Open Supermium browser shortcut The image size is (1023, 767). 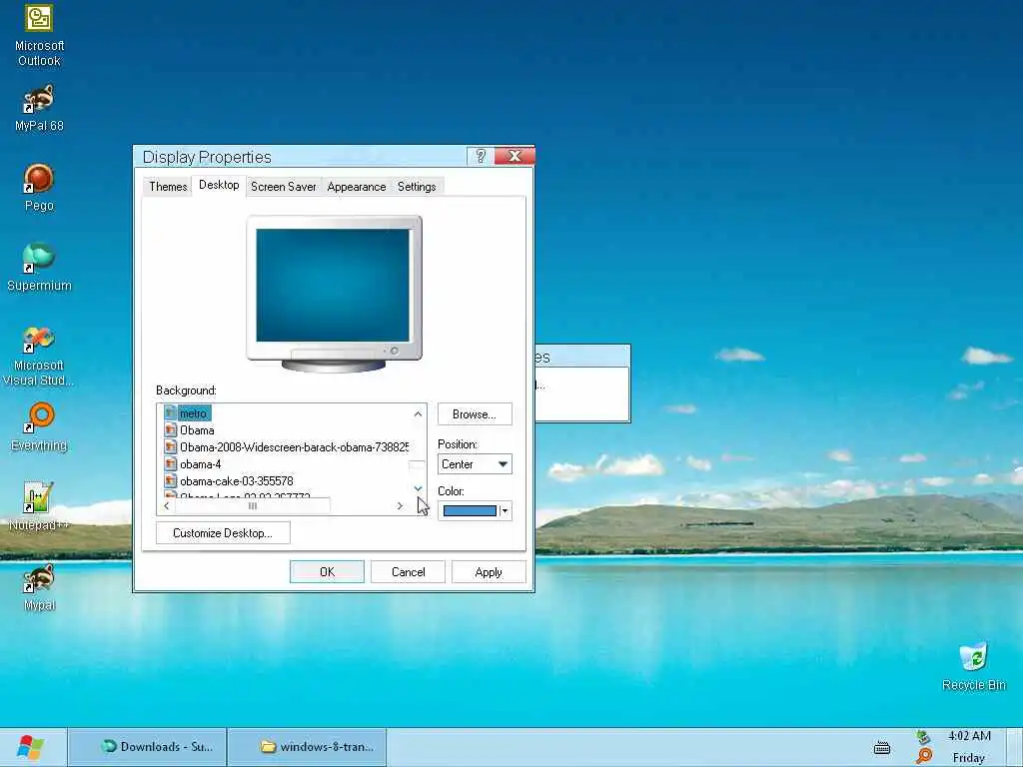(39, 268)
